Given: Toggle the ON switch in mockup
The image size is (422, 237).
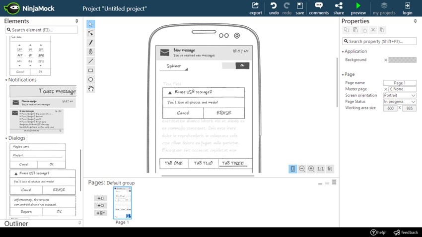Looking at the screenshot, I should click(242, 65).
